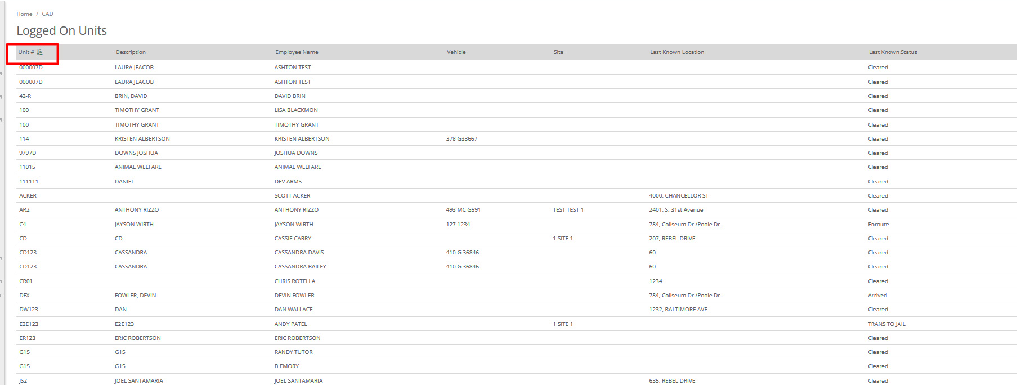Image resolution: width=1017 pixels, height=385 pixels.
Task: Sort by Site column header
Action: point(558,52)
